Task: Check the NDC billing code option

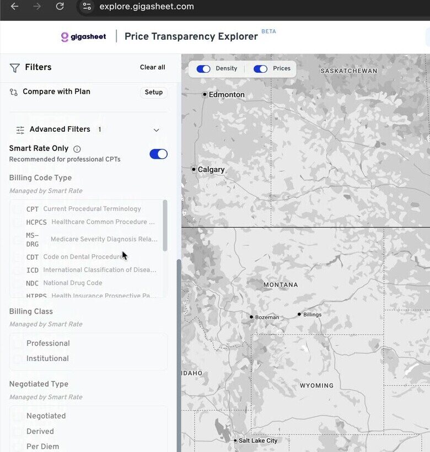Action: pos(18,283)
